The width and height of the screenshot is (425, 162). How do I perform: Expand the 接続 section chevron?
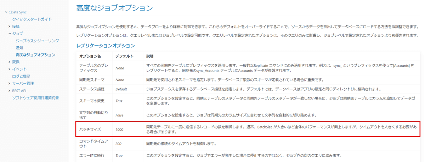(x=10, y=26)
